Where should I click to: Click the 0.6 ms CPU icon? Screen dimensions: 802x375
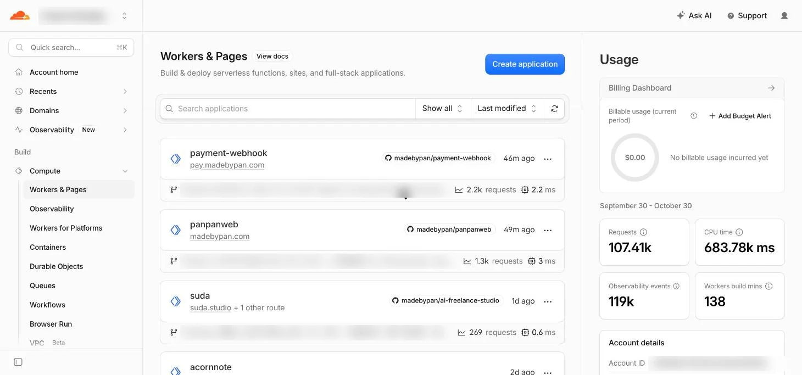coord(525,333)
